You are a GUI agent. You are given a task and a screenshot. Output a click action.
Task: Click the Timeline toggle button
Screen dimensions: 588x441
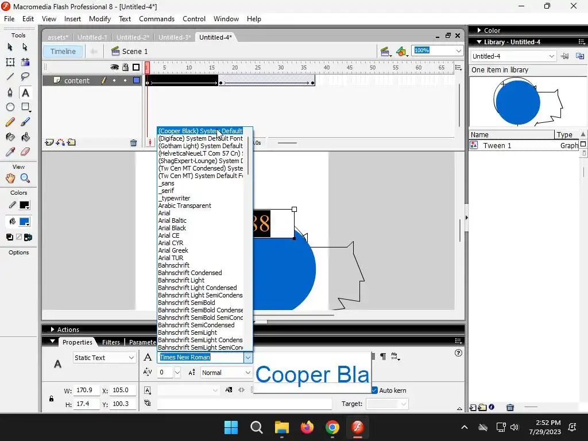(x=63, y=51)
